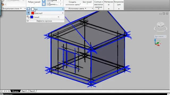Switch to the Модель tab
The height and width of the screenshot is (95, 170).
[15, 91]
